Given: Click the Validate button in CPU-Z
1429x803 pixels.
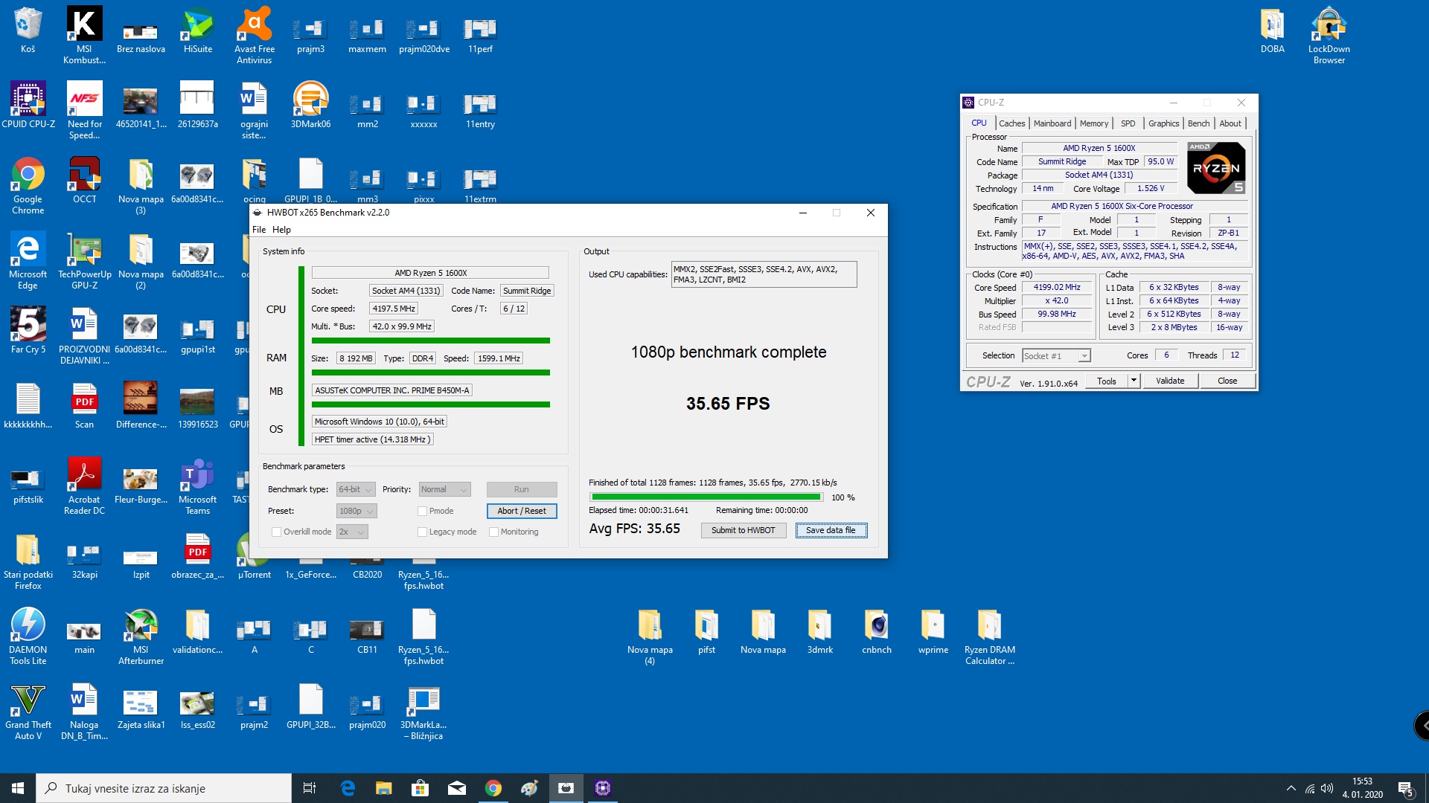Looking at the screenshot, I should point(1170,381).
